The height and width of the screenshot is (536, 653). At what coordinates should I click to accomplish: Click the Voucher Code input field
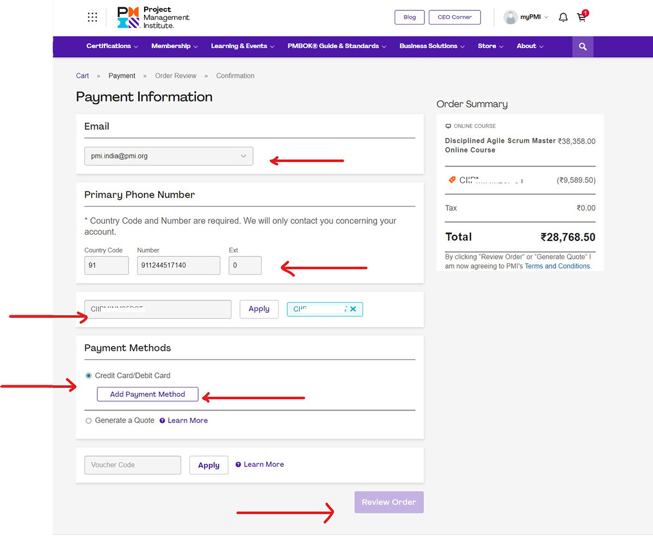(x=133, y=465)
